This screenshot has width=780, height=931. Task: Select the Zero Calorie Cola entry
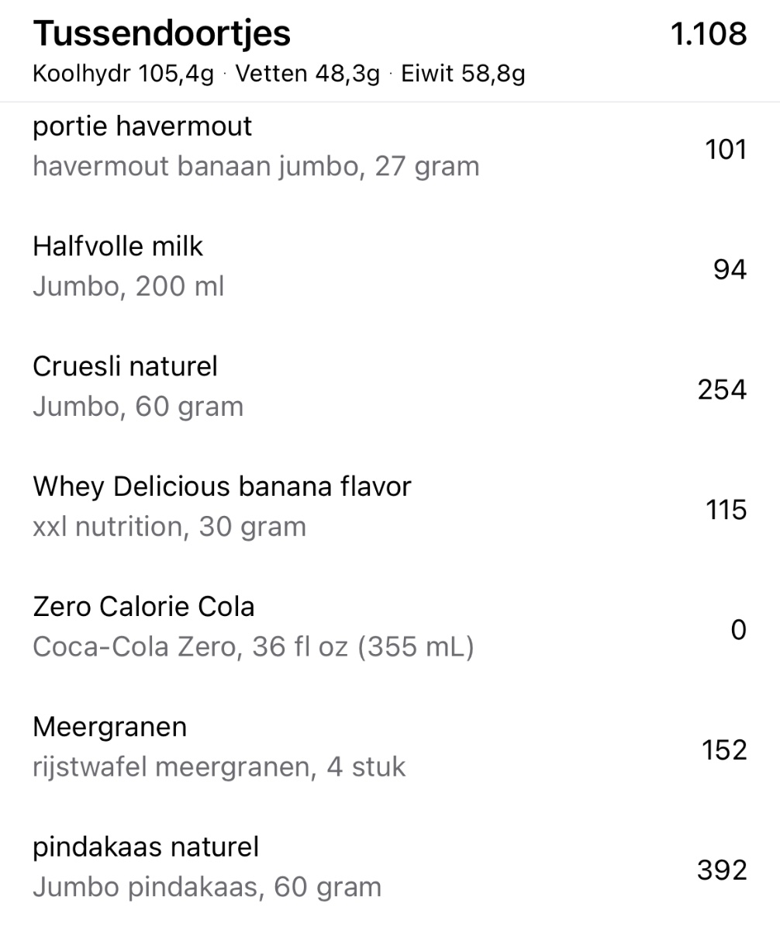click(x=143, y=607)
